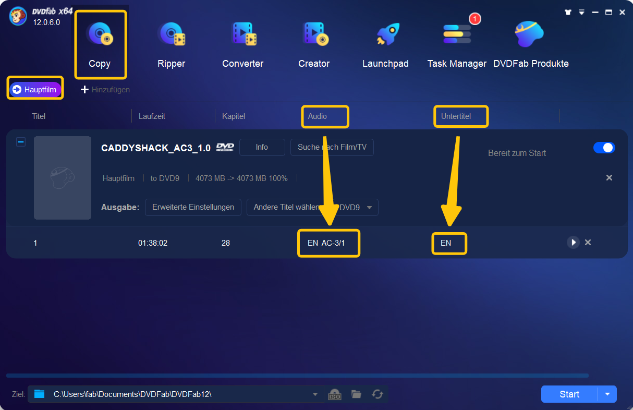Toggle the CADDYSHACK task enable switch
633x410 pixels.
click(x=604, y=148)
